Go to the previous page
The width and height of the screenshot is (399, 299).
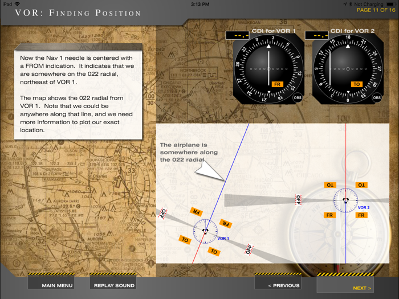point(278,282)
